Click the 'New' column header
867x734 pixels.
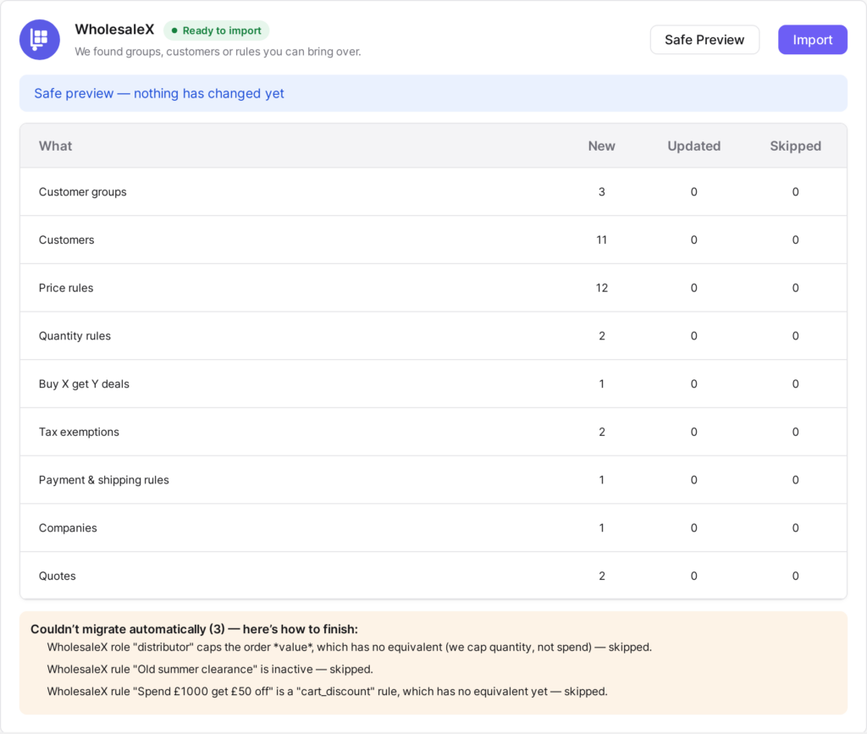pos(602,146)
